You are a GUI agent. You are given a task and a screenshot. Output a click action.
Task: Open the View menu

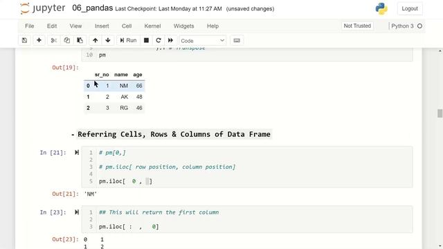point(75,26)
